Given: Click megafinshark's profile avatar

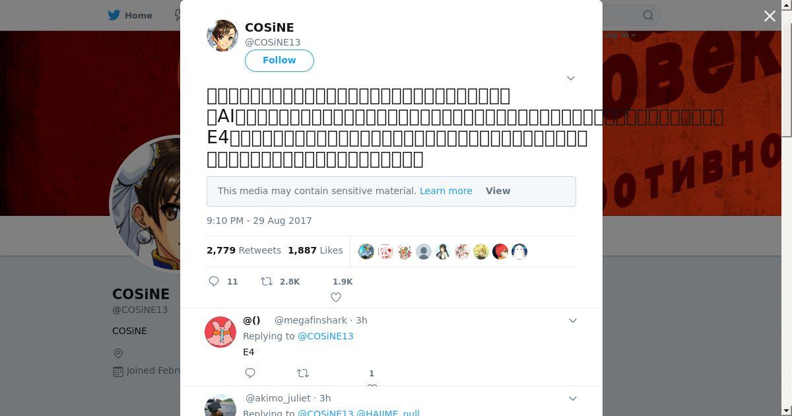Looking at the screenshot, I should (x=220, y=332).
